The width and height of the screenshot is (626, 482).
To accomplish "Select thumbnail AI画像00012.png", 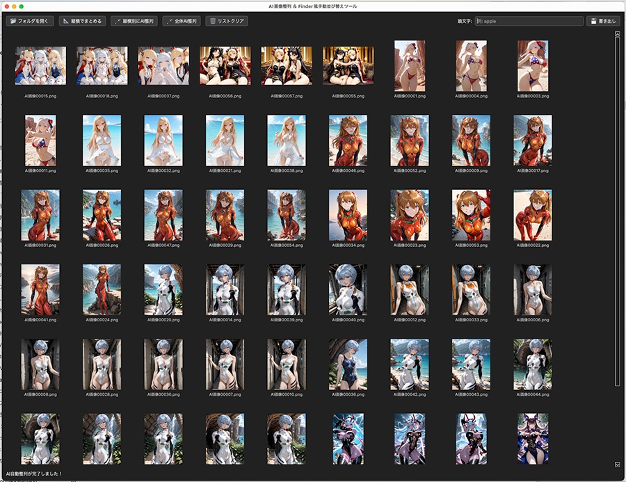I will (410, 290).
